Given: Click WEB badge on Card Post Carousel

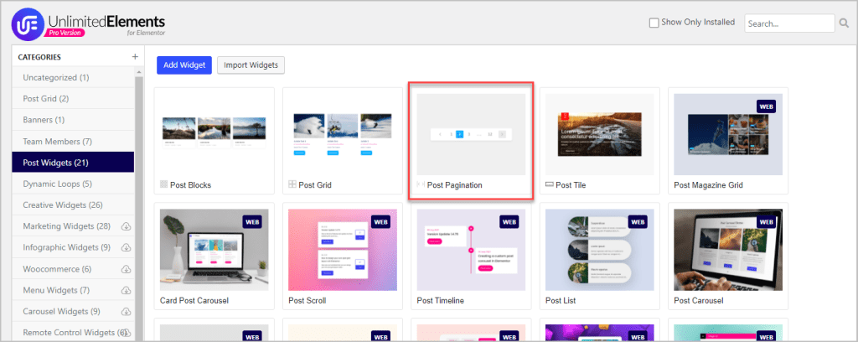Looking at the screenshot, I should coord(252,222).
